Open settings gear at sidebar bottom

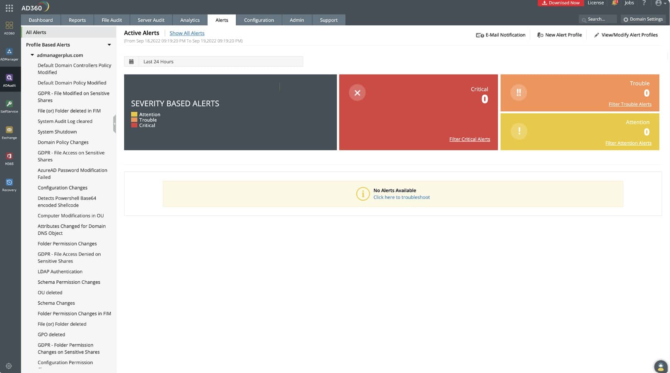tap(9, 366)
